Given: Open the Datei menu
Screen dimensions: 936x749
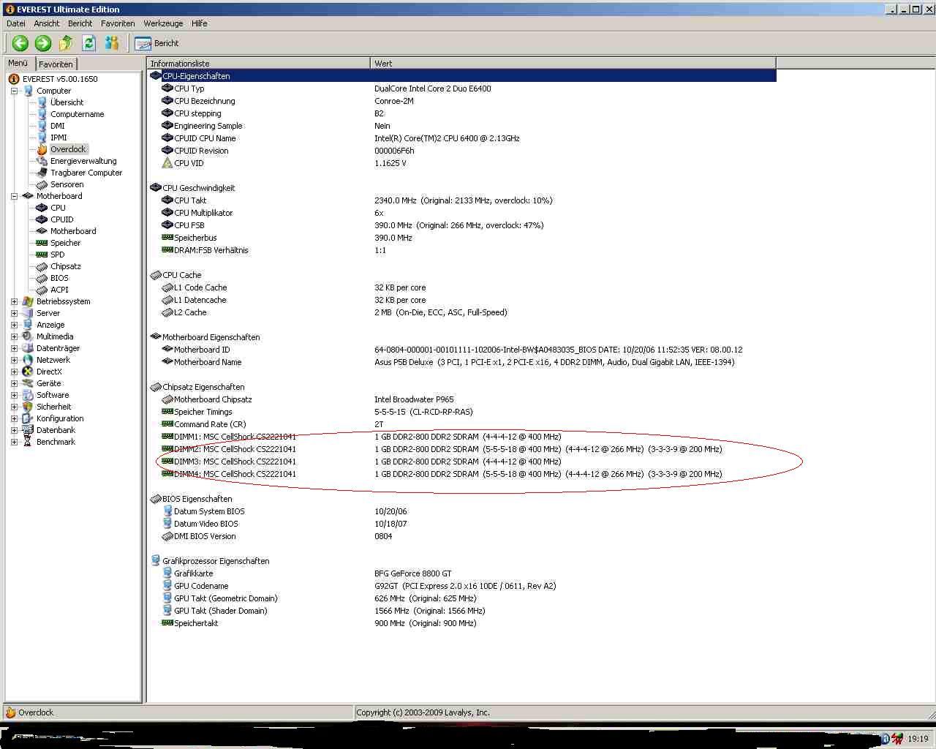Looking at the screenshot, I should [x=16, y=23].
